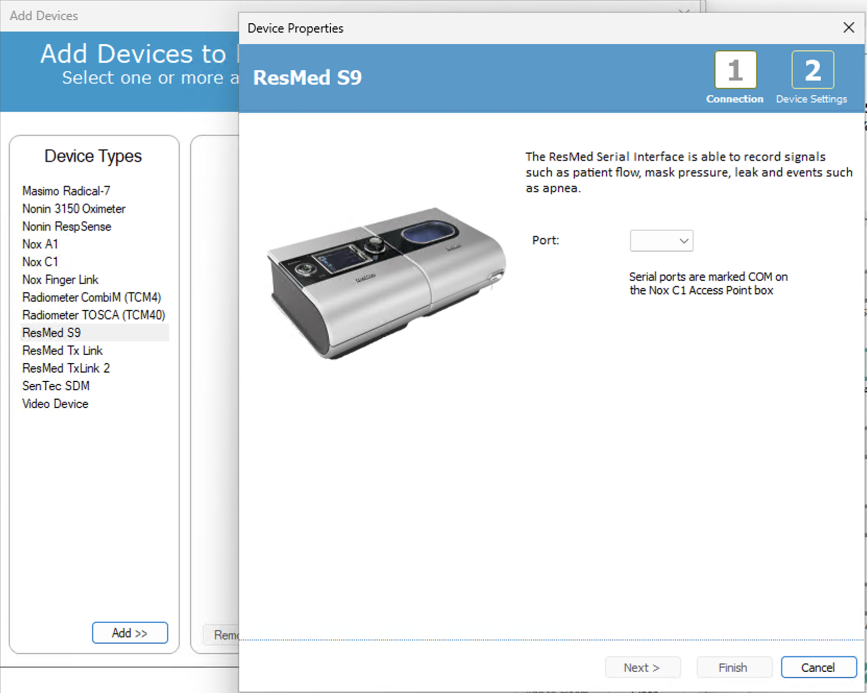Select step 2 Device Settings
This screenshot has height=693, width=867.
(812, 78)
